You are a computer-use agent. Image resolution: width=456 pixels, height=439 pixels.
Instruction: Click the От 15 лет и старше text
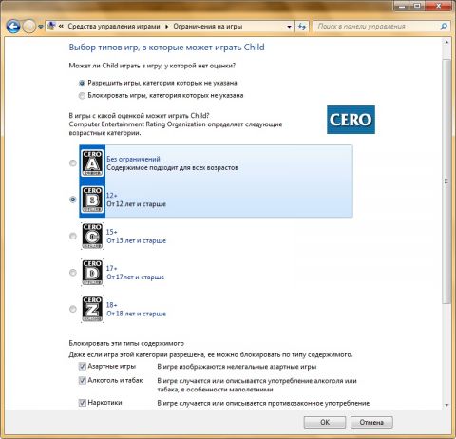click(136, 240)
